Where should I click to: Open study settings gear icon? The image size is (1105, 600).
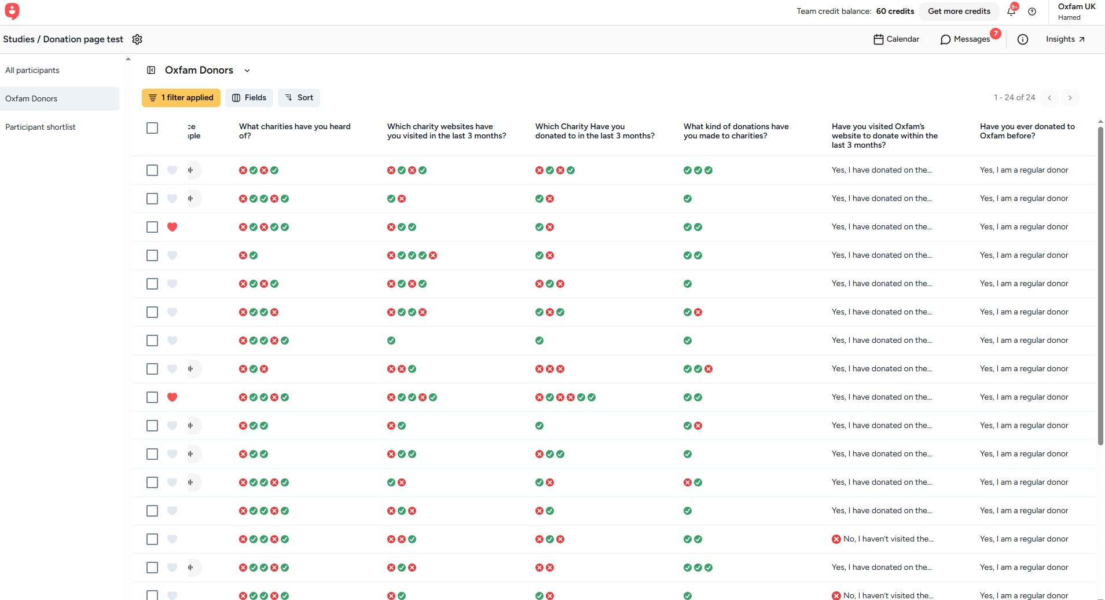pos(137,39)
